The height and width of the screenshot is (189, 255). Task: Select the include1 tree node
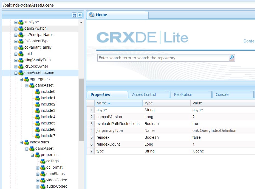pyautogui.click(x=48, y=98)
